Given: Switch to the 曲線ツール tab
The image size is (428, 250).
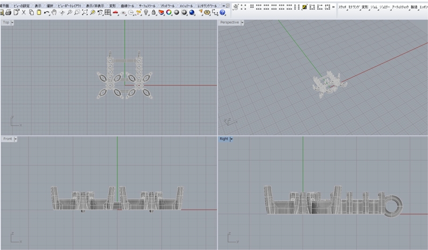Looking at the screenshot, I should pyautogui.click(x=127, y=6).
